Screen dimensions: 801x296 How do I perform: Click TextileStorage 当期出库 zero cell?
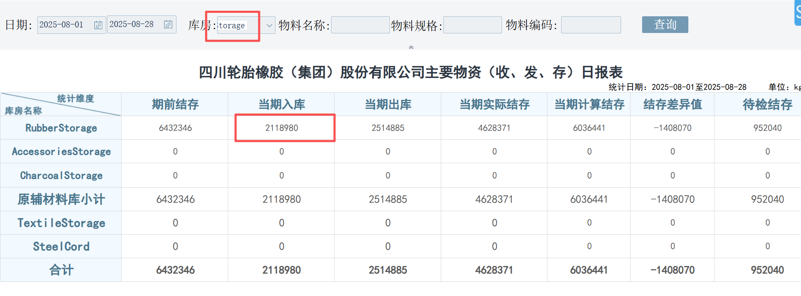coord(388,223)
